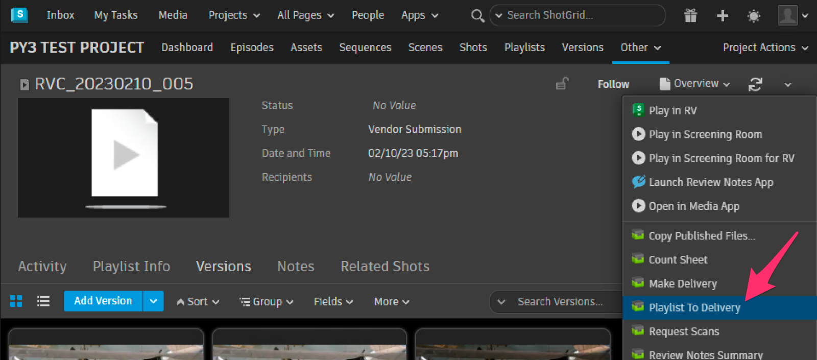Expand the Projects dropdown
The image size is (817, 360).
tap(234, 15)
